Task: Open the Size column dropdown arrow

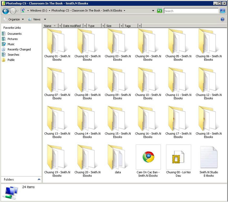Action: (x=121, y=26)
